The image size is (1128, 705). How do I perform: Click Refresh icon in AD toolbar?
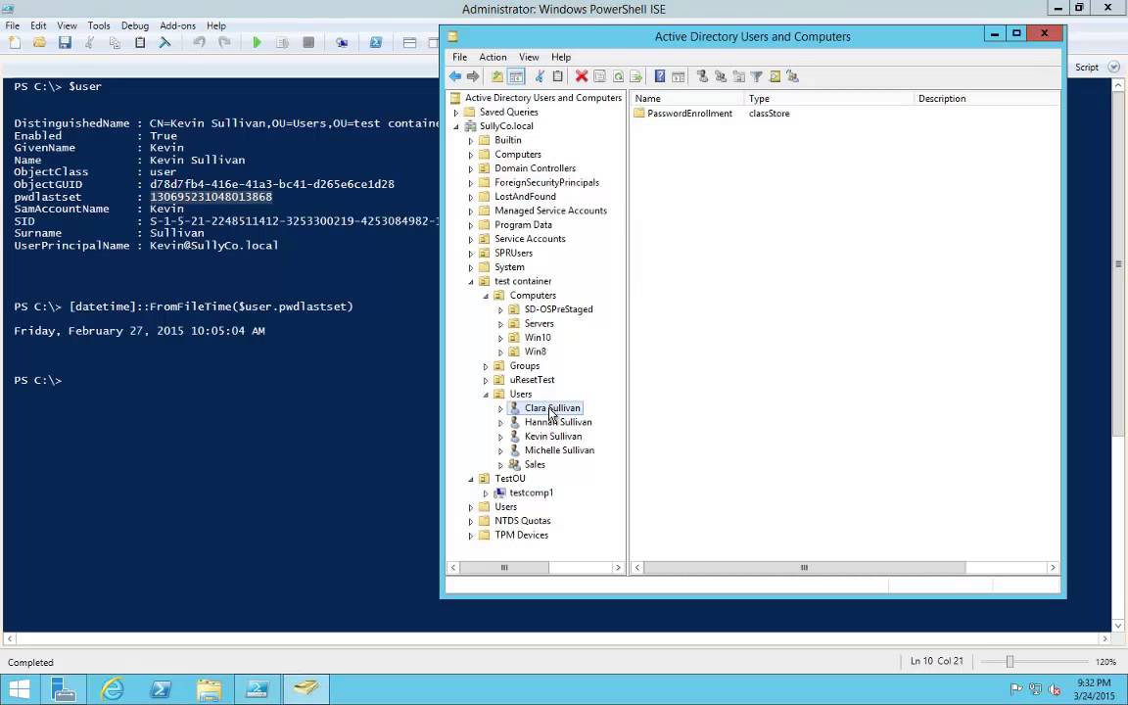(618, 76)
